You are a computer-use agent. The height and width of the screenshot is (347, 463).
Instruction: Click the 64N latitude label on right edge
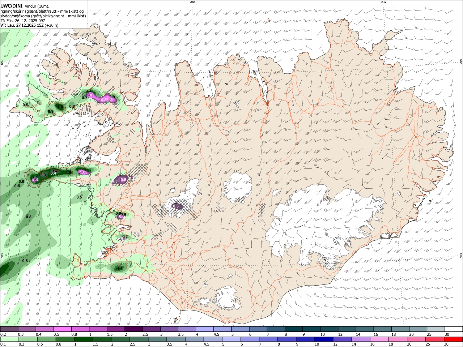pyautogui.click(x=461, y=255)
